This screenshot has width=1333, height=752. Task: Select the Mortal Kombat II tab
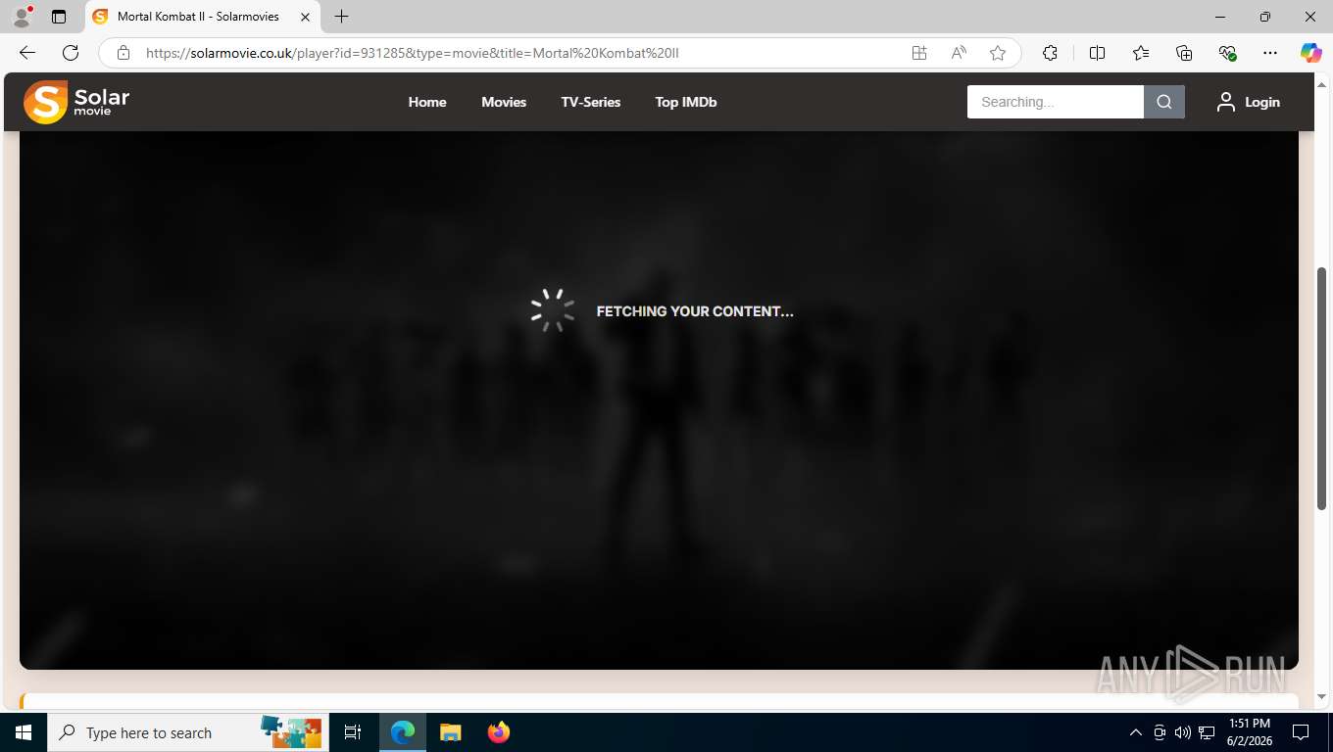pos(203,17)
